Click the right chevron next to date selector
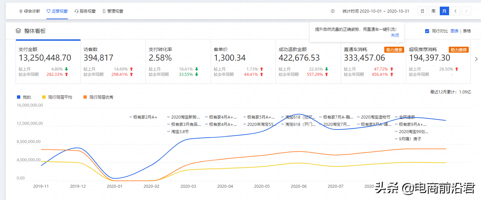 point(466,11)
